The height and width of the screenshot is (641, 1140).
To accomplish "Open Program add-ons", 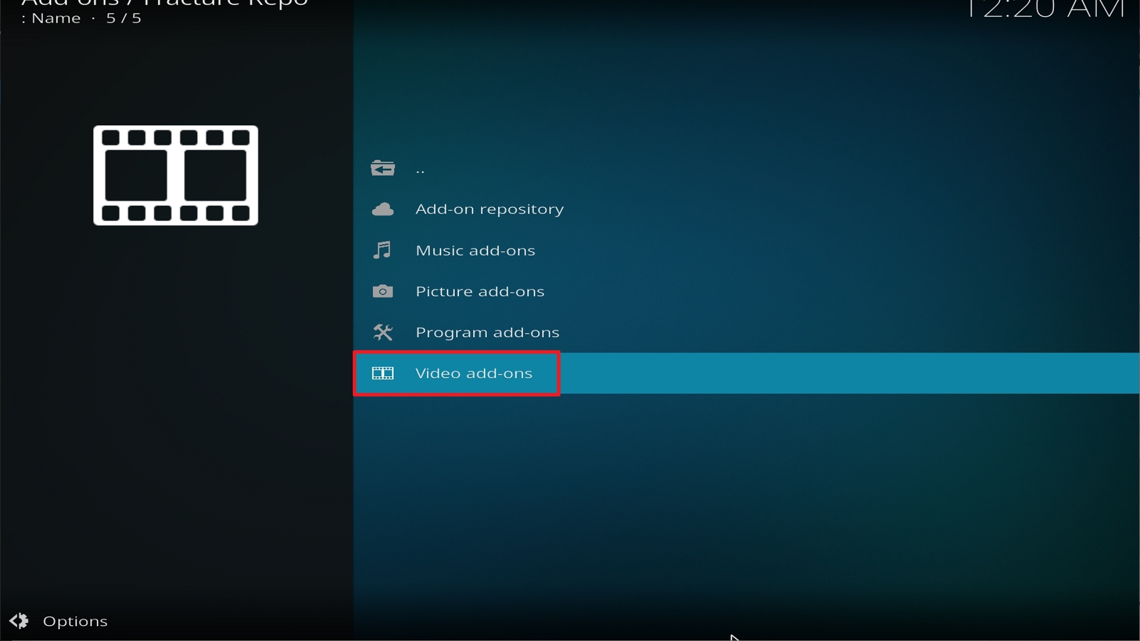I will point(746,332).
